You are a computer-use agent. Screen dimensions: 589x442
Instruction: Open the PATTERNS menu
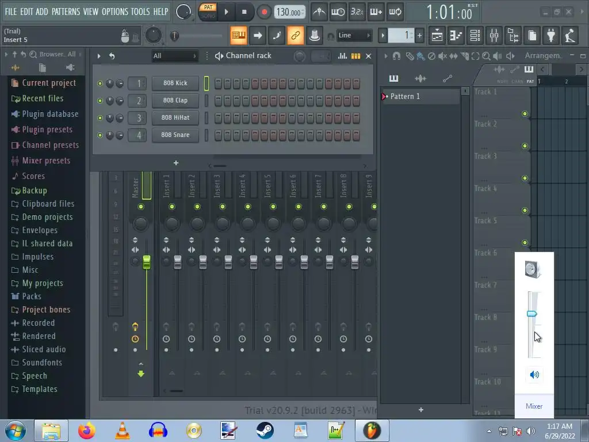(66, 12)
